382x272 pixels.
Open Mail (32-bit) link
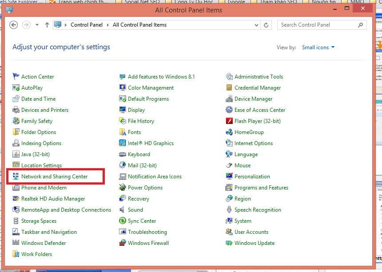click(x=142, y=166)
